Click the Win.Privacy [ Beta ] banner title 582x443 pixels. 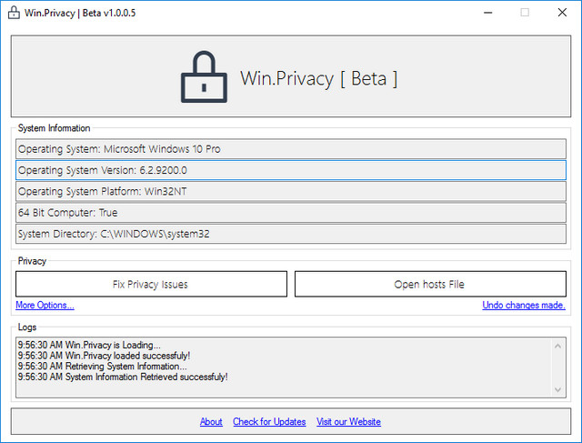pos(318,78)
